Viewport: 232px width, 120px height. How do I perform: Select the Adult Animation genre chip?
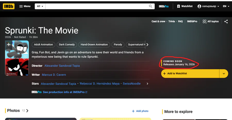tap(43, 44)
